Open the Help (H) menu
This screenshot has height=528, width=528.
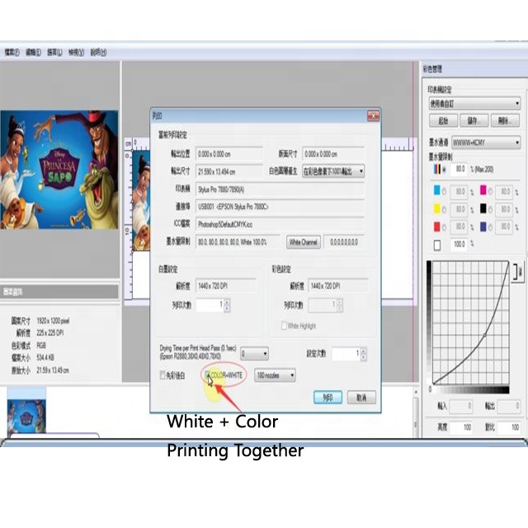98,52
